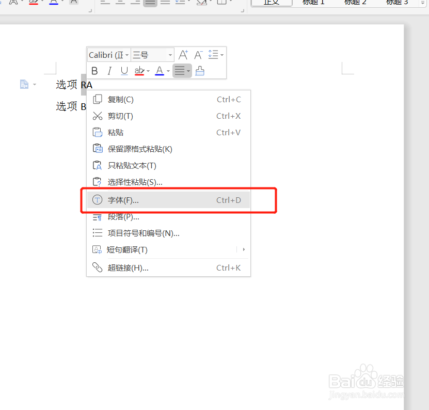Select center alignment in the ribbon

119,3
